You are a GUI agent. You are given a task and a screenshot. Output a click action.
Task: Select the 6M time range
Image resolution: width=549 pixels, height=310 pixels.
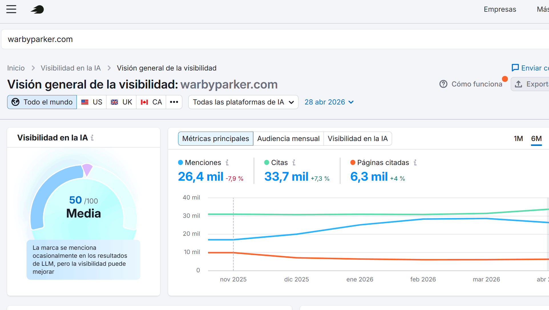click(536, 139)
